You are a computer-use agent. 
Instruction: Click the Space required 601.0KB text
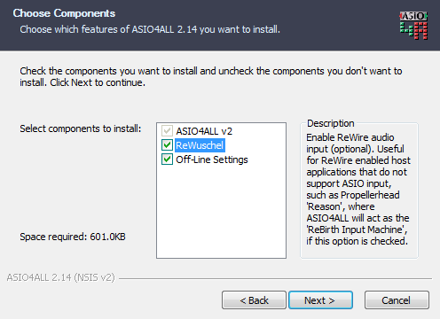pyautogui.click(x=73, y=237)
